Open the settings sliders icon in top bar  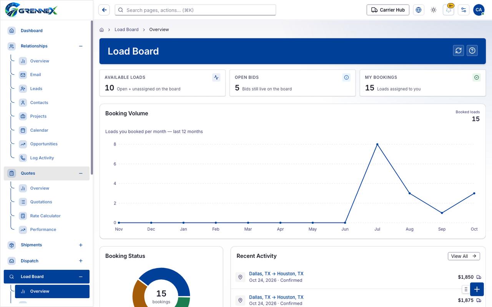tap(464, 10)
